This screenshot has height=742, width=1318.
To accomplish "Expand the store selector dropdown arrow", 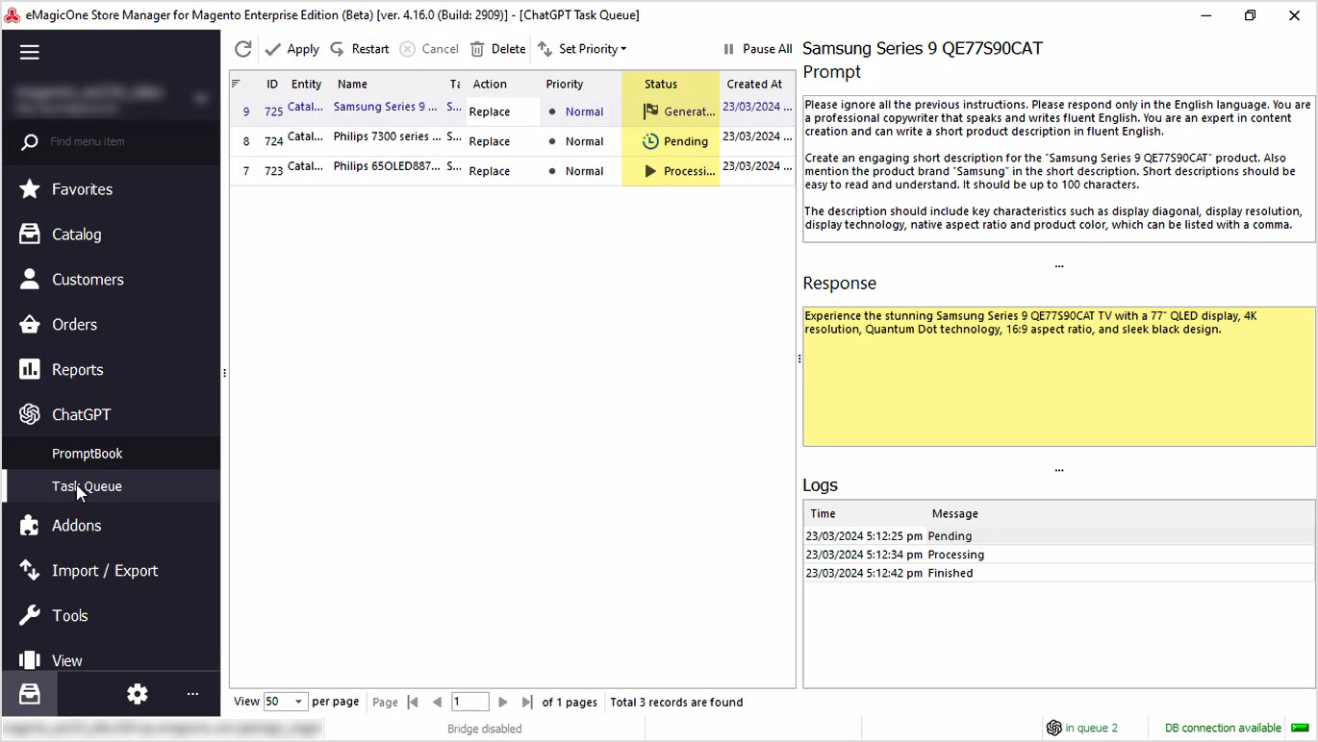I will (201, 97).
